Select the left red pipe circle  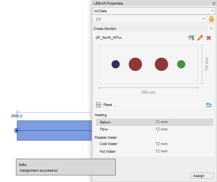tap(135, 64)
